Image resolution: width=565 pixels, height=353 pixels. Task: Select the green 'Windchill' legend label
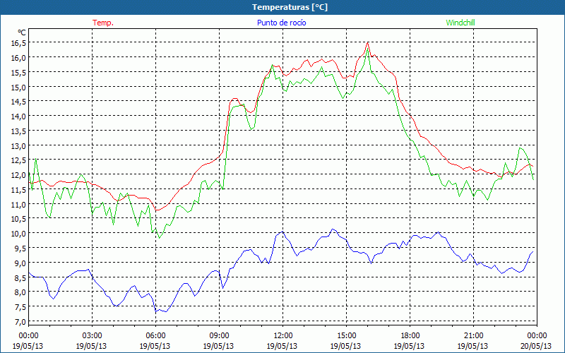[460, 23]
